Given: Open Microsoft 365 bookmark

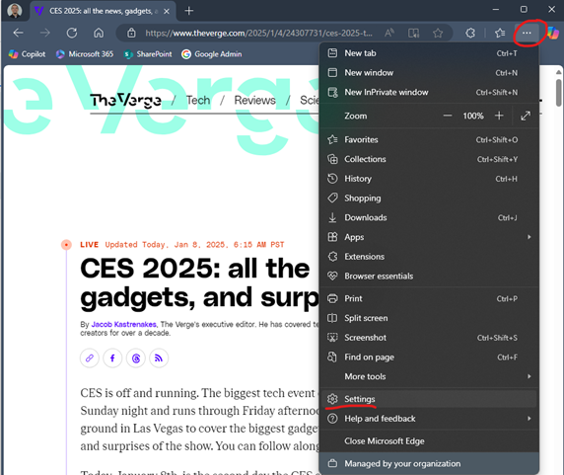Looking at the screenshot, I should 85,54.
